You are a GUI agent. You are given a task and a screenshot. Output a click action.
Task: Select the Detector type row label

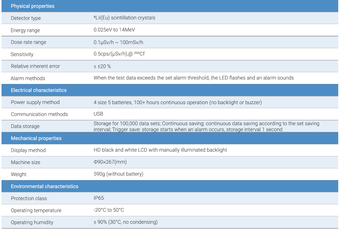click(x=26, y=18)
